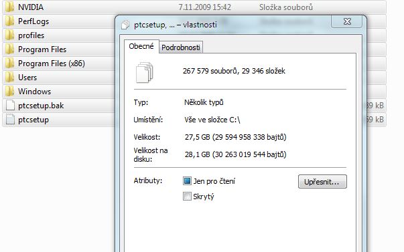Image resolution: width=404 pixels, height=252 pixels.
Task: Click the dialog title ptcsetup, ... – vlastnosti
Action: point(176,25)
